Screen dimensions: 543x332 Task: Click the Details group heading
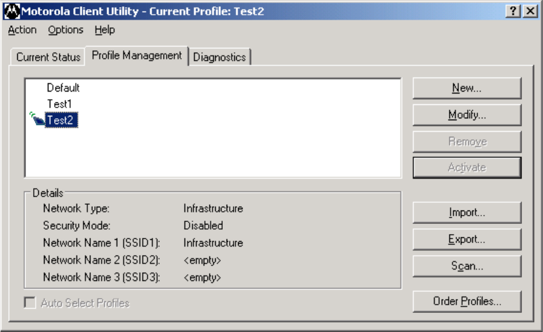click(x=48, y=193)
